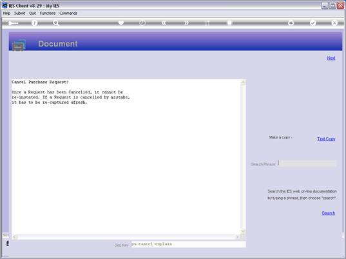Open the Help menu
This screenshot has width=346, height=259.
pyautogui.click(x=6, y=14)
